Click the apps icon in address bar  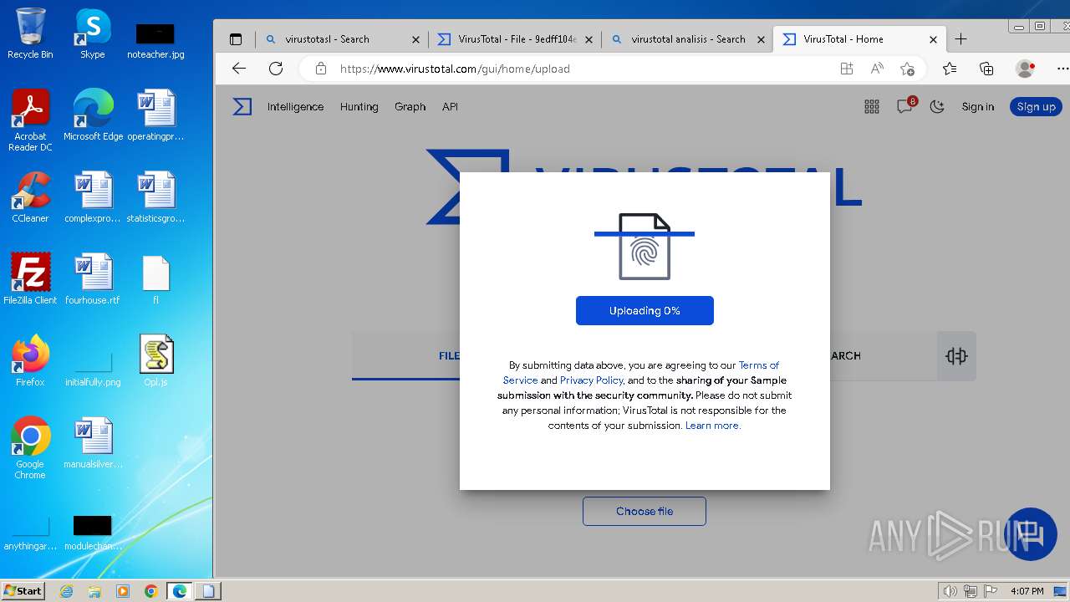tap(847, 69)
